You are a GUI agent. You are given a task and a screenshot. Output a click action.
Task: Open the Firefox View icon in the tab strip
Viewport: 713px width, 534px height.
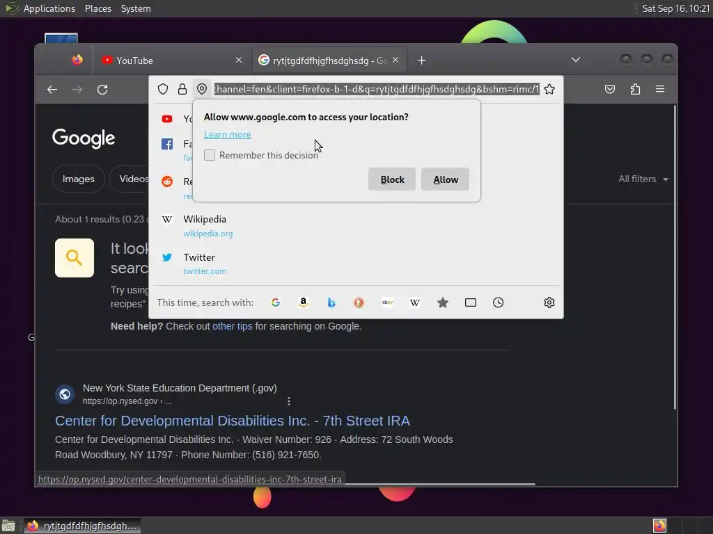point(77,60)
